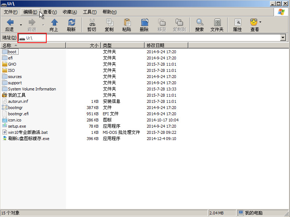This screenshot has width=290, height=217.
Task: Open the 工具(T) menu
Action: 90,12
